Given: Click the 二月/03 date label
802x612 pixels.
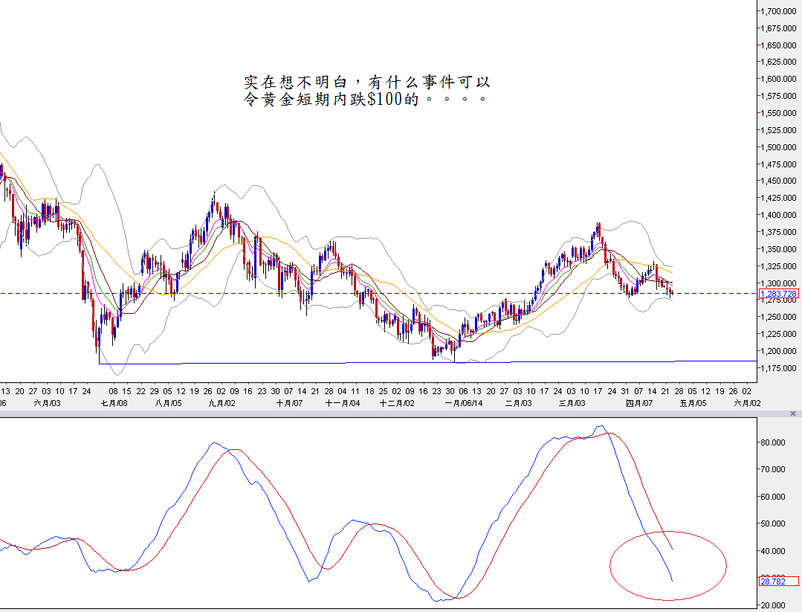Looking at the screenshot, I should pyautogui.click(x=519, y=403).
